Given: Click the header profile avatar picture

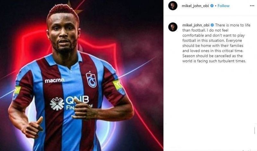Looking at the screenshot, I should pos(173,6).
